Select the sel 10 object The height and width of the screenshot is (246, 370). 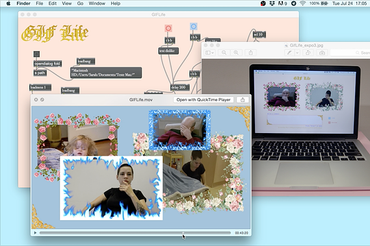259,34
